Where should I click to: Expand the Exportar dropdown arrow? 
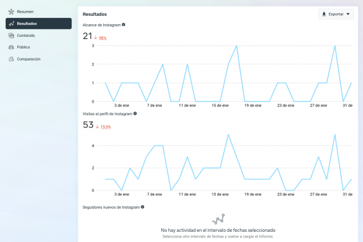coord(348,14)
